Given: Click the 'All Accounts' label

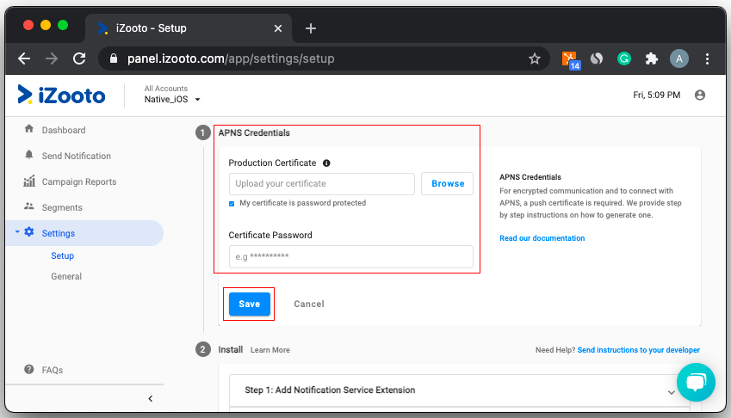Looking at the screenshot, I should pos(166,89).
